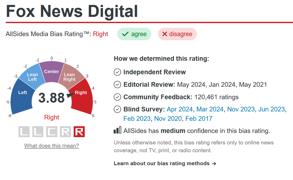The width and height of the screenshot is (293, 180).
Task: Open the Nov 2023 blind survey link
Action: point(241,109)
